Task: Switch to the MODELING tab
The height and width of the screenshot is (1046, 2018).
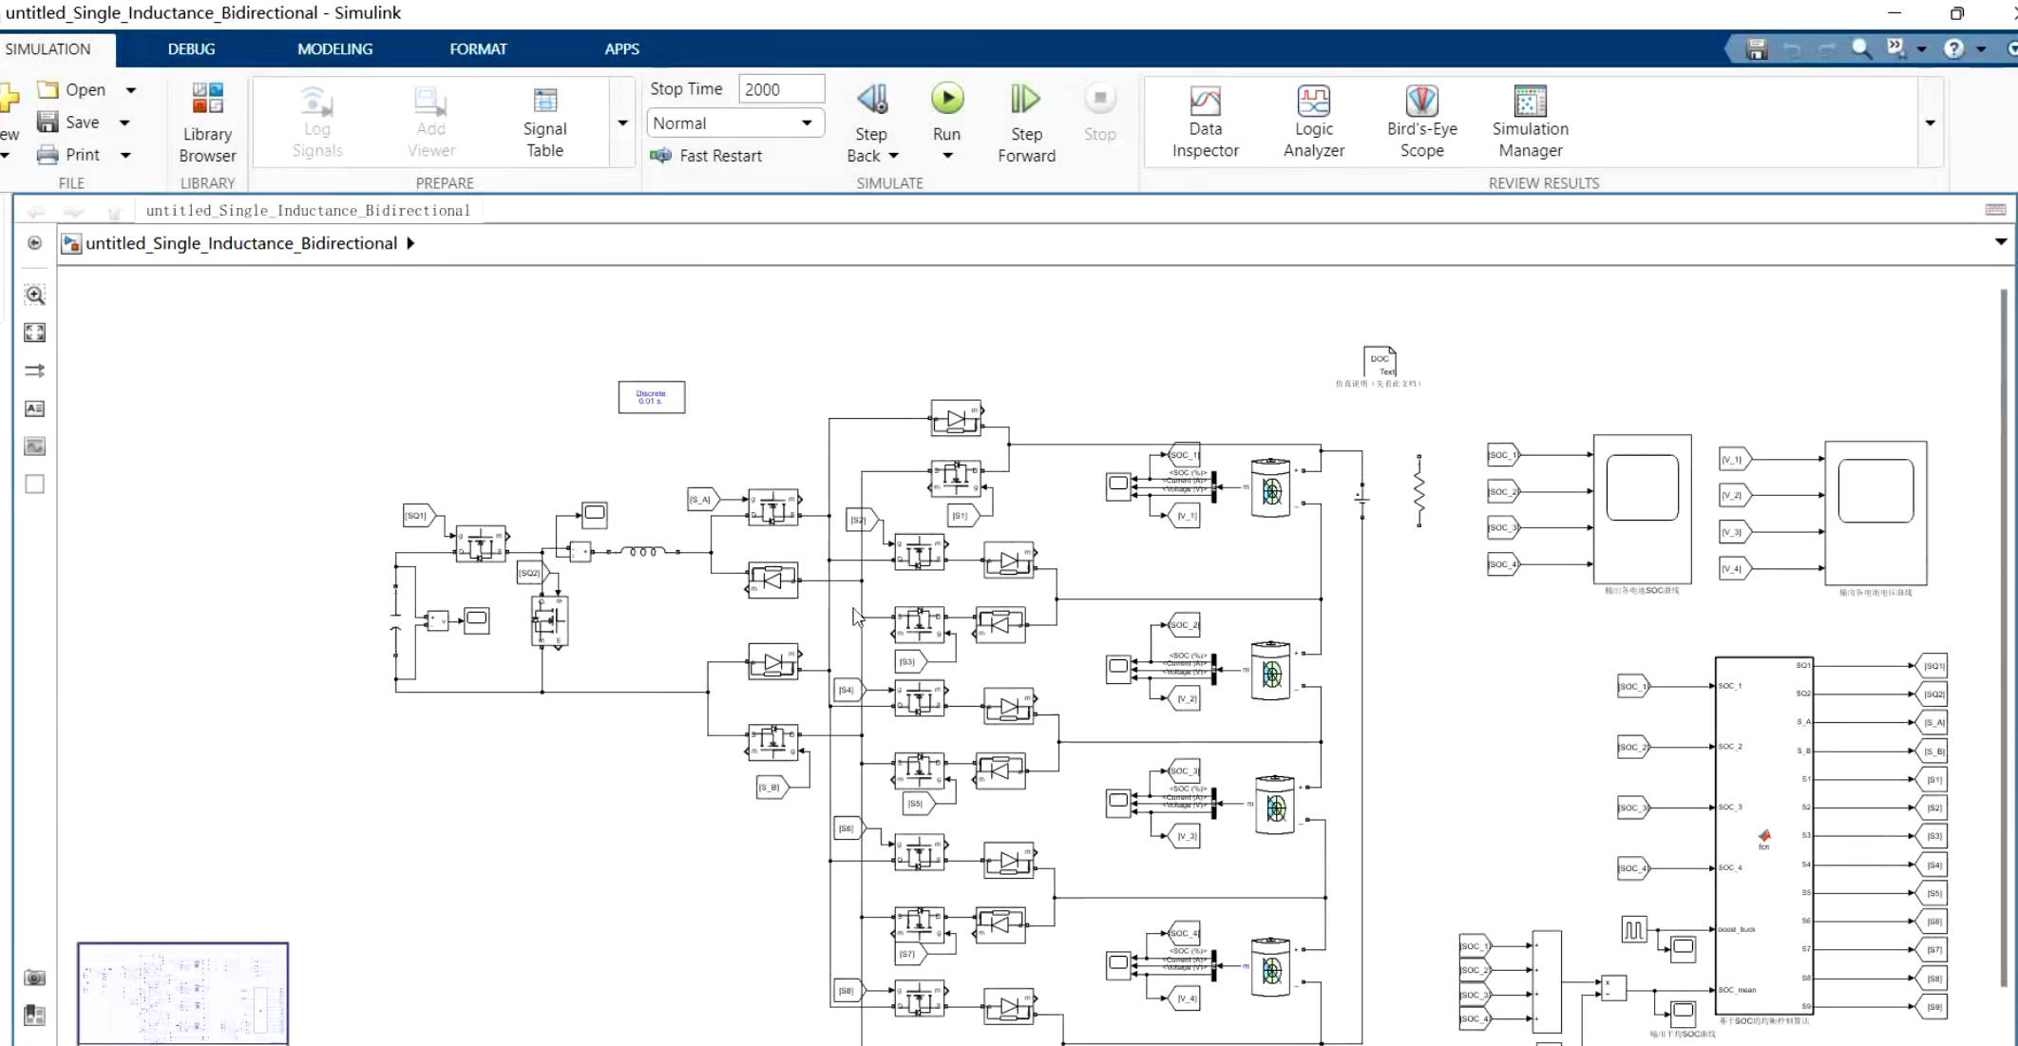Action: pyautogui.click(x=334, y=49)
